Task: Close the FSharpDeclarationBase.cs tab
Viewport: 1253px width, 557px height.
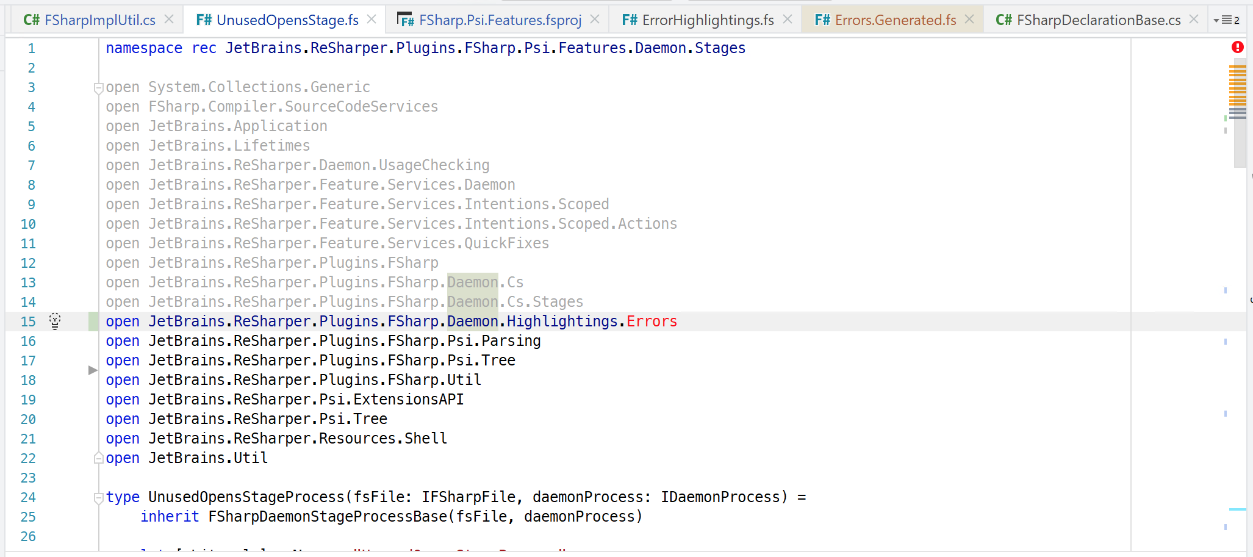Action: 1194,20
